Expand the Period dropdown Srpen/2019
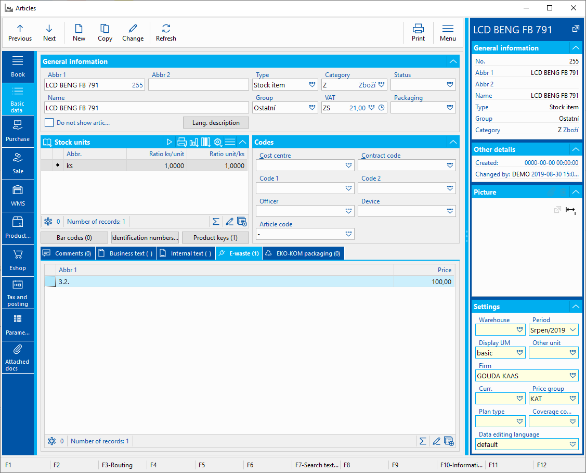Screen dimensions: 586x473 pos(572,330)
